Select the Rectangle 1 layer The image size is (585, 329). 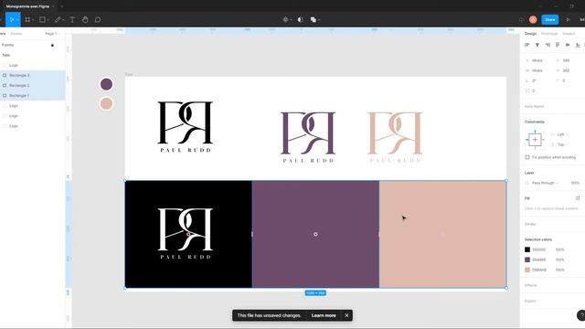coord(33,95)
